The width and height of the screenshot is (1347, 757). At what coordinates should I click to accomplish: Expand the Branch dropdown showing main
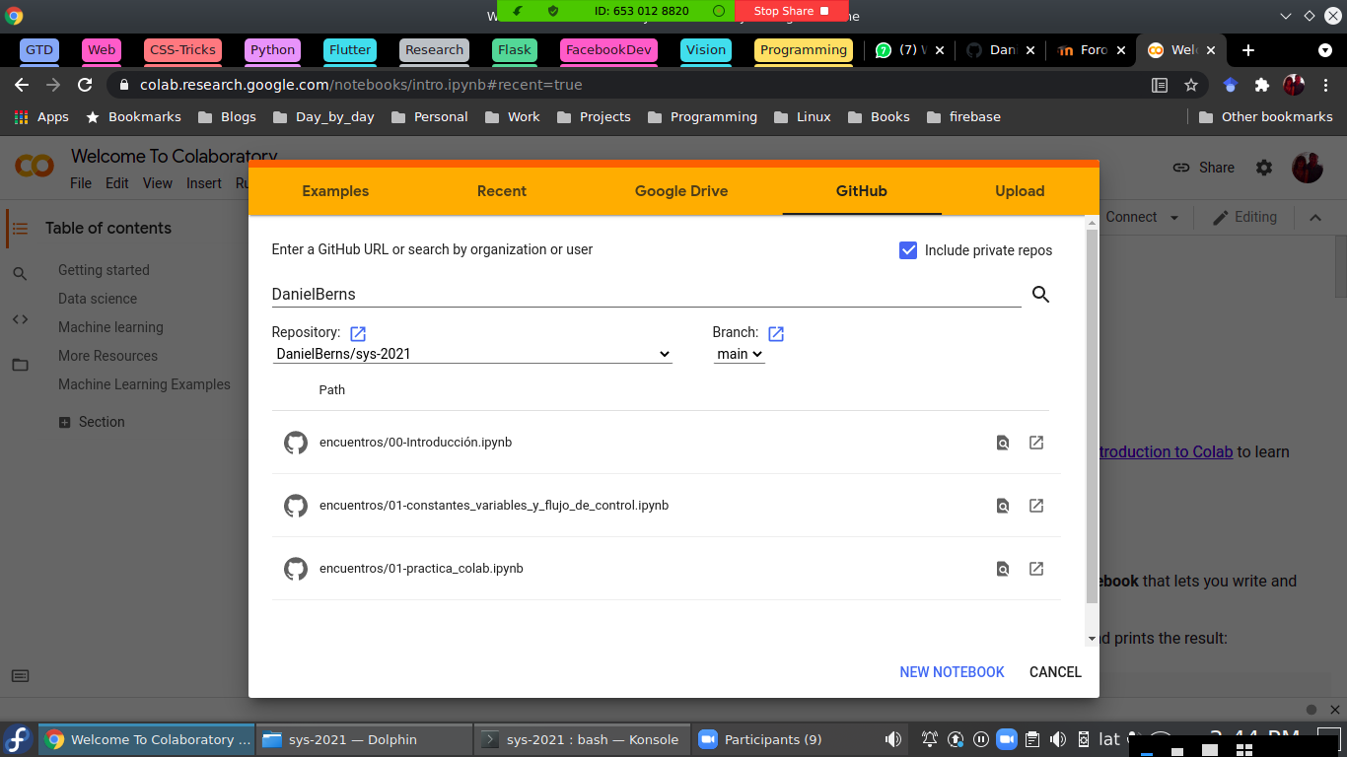(x=740, y=354)
